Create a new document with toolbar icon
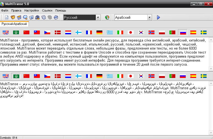 point(6,17)
